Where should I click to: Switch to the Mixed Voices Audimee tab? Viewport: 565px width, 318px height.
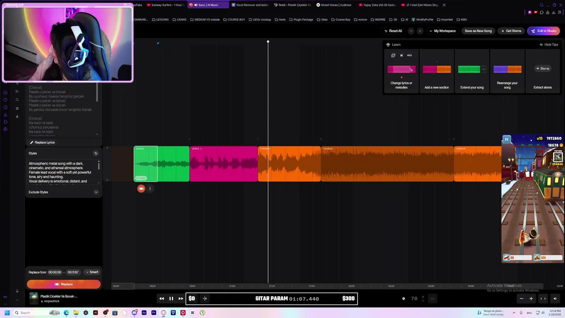pos(335,5)
